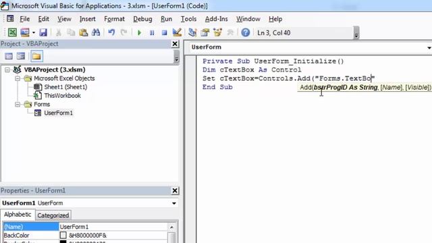Screen dimensions: 432x243
Task: Open the UserForm object dropdown above code
Action: [429, 47]
